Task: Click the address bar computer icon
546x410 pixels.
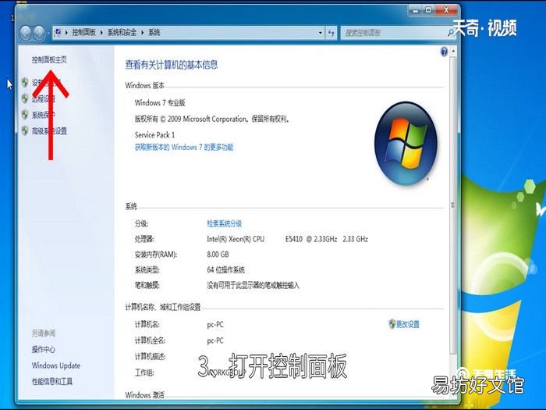Action: (58, 33)
